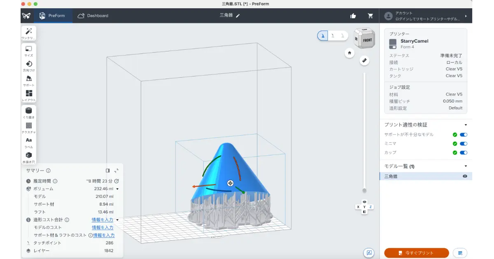This screenshot has height=259, width=494.
Task: Open the レイアウト layout tool
Action: pos(29,95)
